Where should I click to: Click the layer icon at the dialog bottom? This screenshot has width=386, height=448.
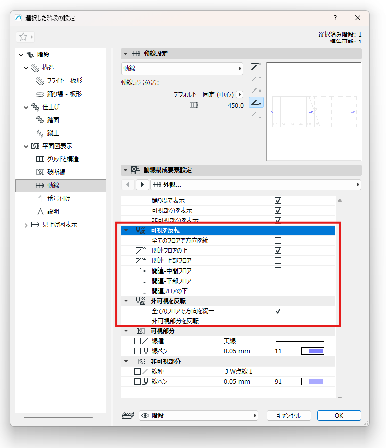[x=128, y=415]
